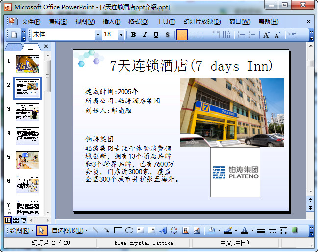The image size is (318, 252).
Task: Click the increase font size icon
Action: tap(266, 35)
